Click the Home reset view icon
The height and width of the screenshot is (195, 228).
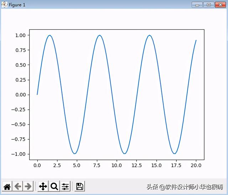coord(7,186)
